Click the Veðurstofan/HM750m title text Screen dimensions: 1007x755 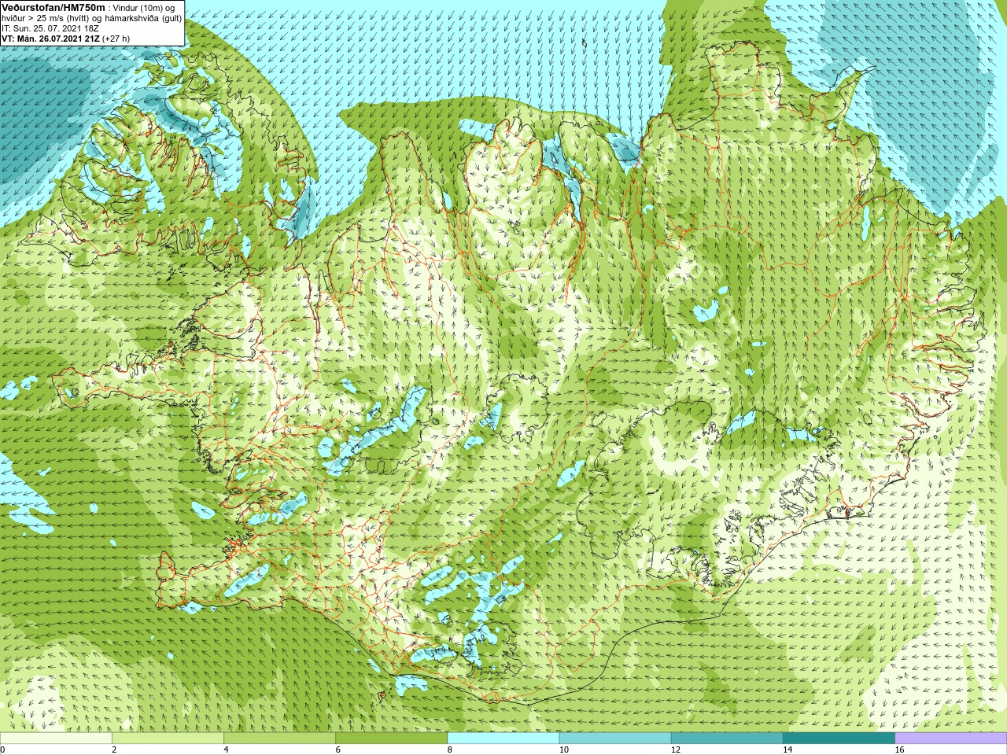(53, 7)
